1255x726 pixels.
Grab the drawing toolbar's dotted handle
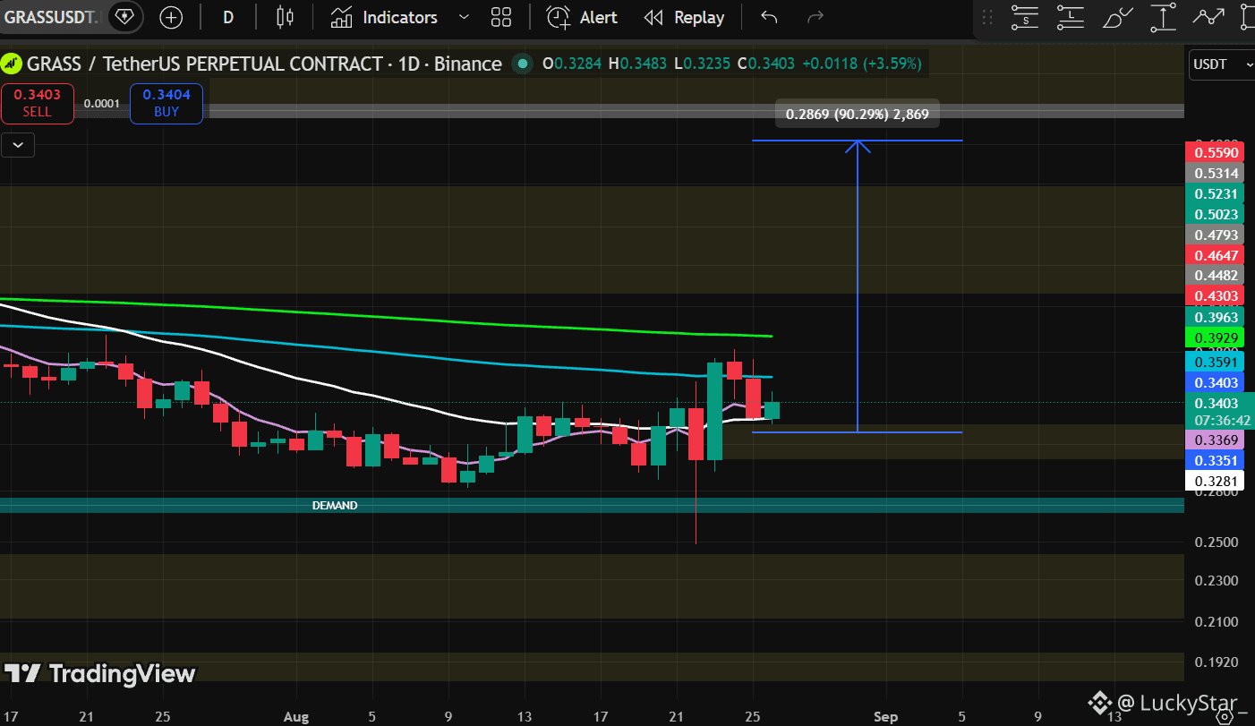click(x=987, y=17)
